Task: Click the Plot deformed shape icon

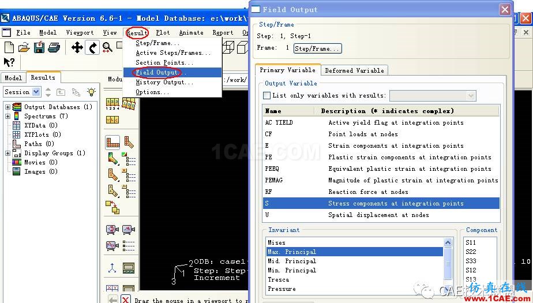Action: point(129,142)
